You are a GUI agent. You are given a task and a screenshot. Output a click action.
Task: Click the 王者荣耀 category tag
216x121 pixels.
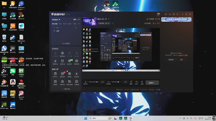coord(104,23)
